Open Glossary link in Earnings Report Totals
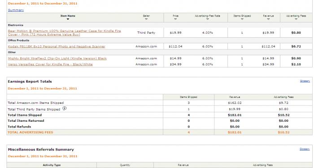The height and width of the screenshot is (168, 314). tap(305, 81)
